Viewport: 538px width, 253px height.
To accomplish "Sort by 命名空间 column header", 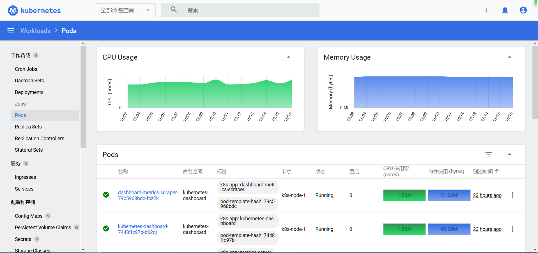I will tap(193, 172).
